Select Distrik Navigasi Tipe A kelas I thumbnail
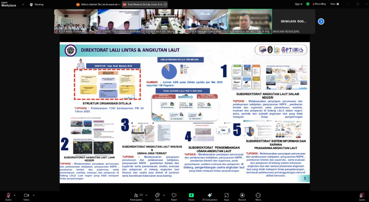This screenshot has width=369, height=202. (206, 21)
